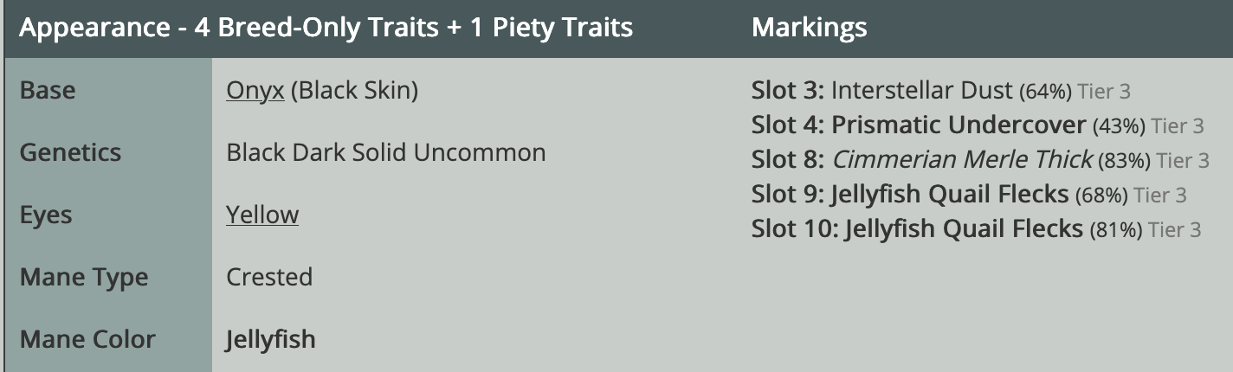
Task: Click the Mane Type label
Action: point(84,278)
